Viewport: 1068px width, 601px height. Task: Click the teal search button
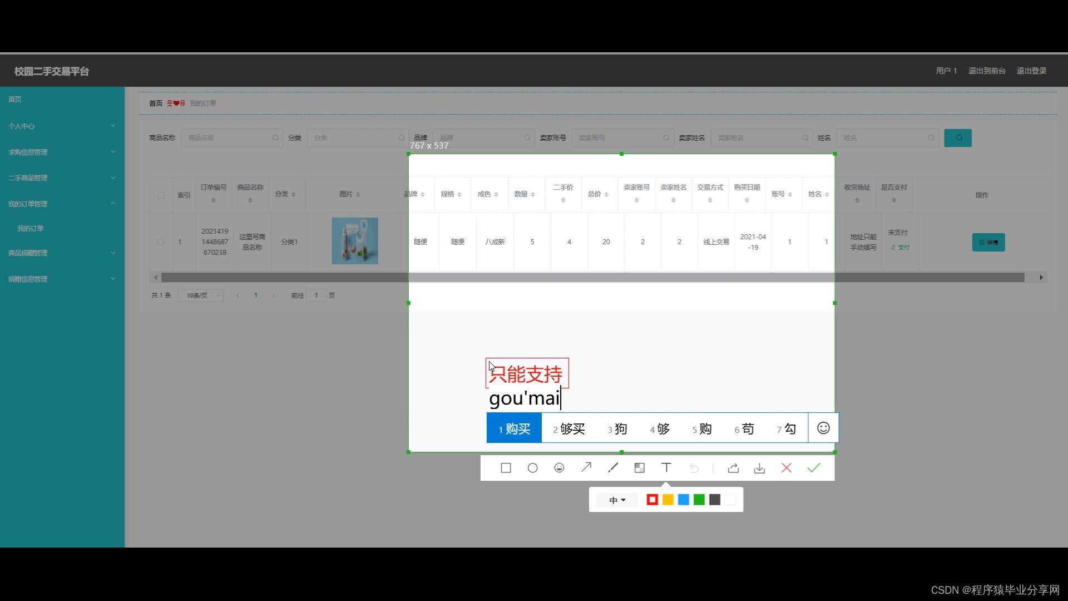coord(957,138)
